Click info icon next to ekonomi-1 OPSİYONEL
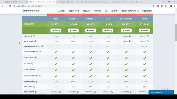 click(77, 92)
